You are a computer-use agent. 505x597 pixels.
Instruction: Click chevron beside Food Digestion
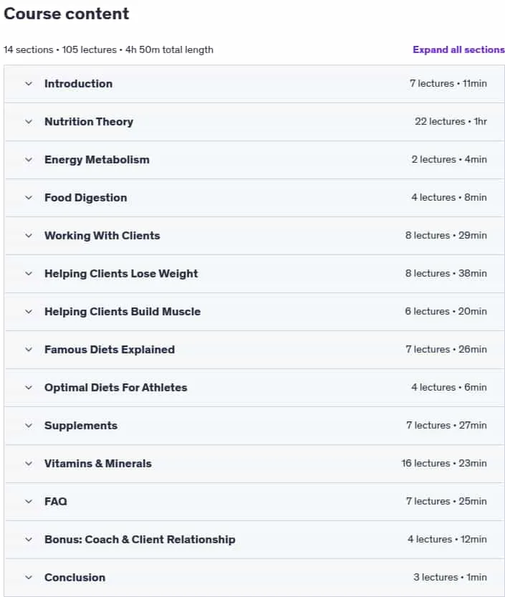click(29, 198)
